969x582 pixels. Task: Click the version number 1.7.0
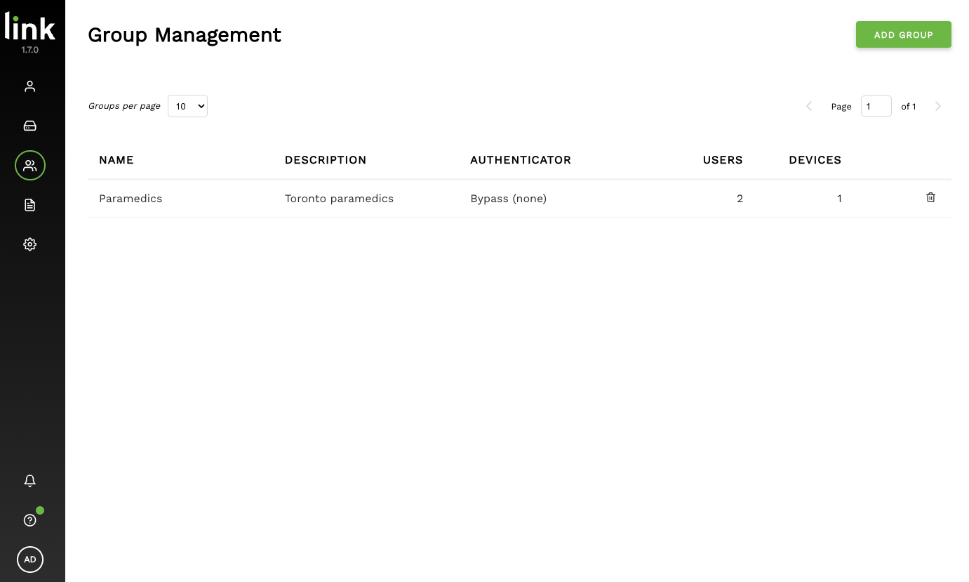pyautogui.click(x=30, y=50)
